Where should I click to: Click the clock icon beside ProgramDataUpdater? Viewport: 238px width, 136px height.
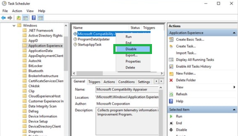(x=75, y=39)
